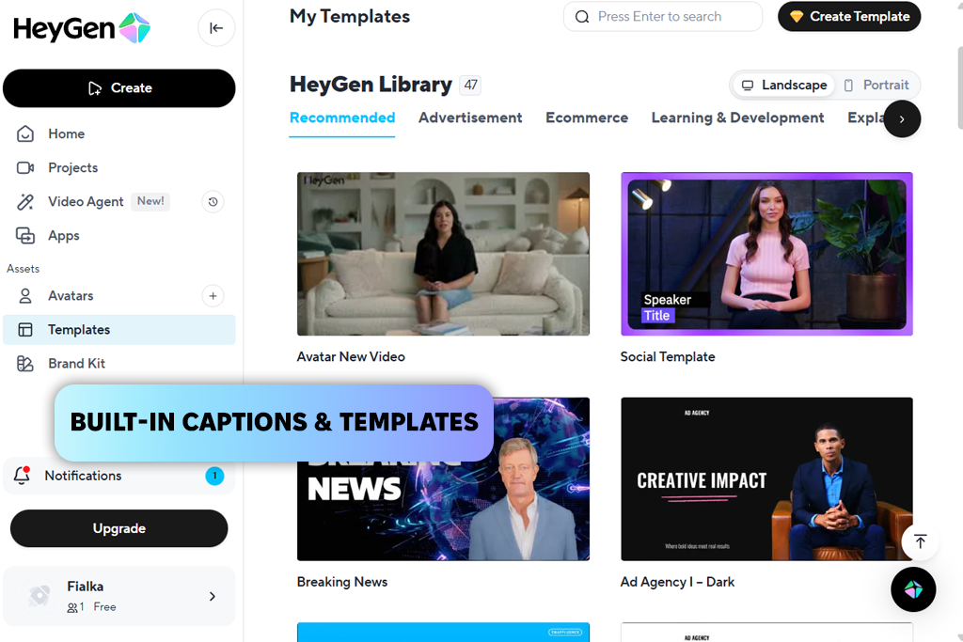Viewport: 963px width, 642px height.
Task: Click the Social Template title
Action: pos(668,356)
